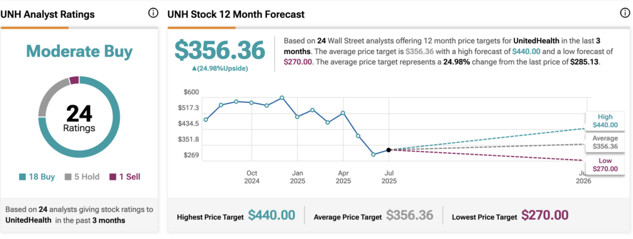Click the chart's highest peak data point
Screen dimensions: 633x239
coord(282,98)
